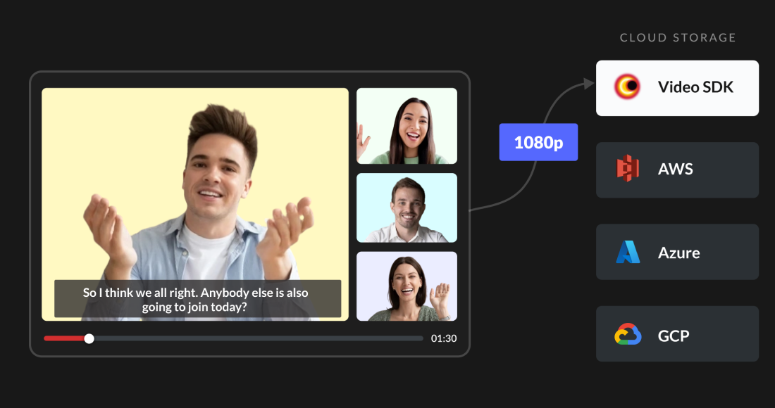Screen dimensions: 775x408
Task: Choose AWS as cloud storage destination
Action: tap(677, 170)
